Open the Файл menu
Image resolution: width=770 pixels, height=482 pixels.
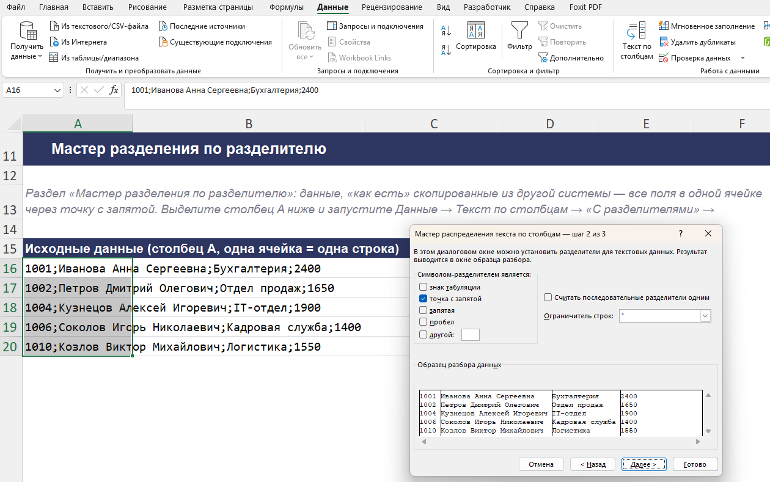coord(16,7)
